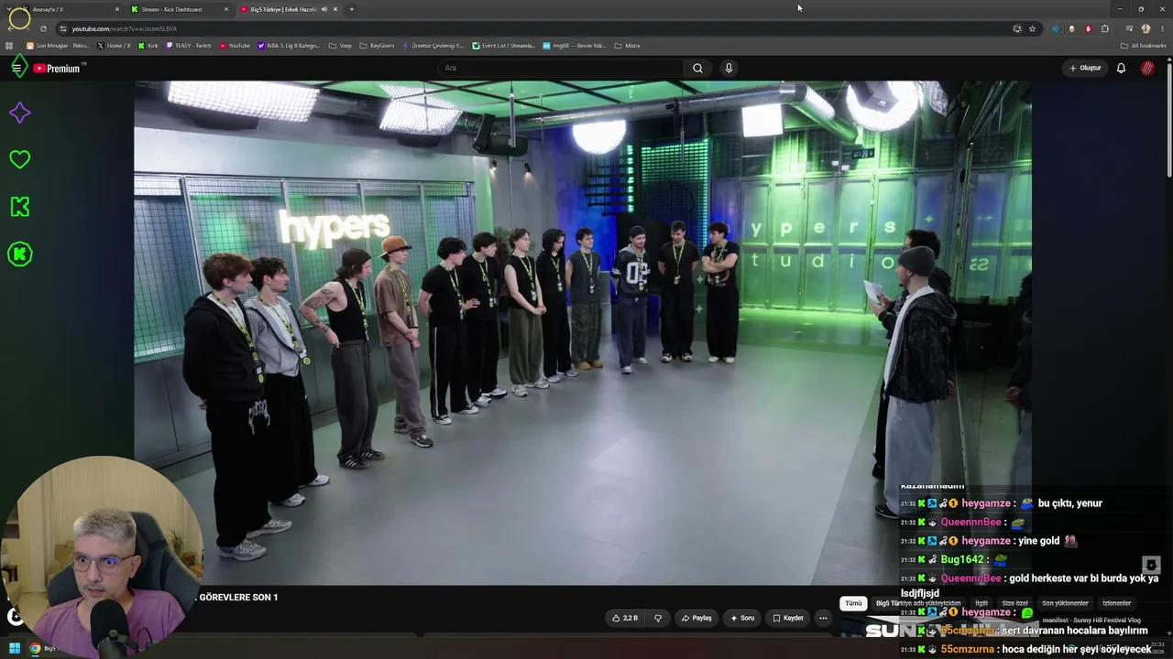1173x659 pixels.
Task: Select the Tümü filter chip
Action: coord(853,603)
